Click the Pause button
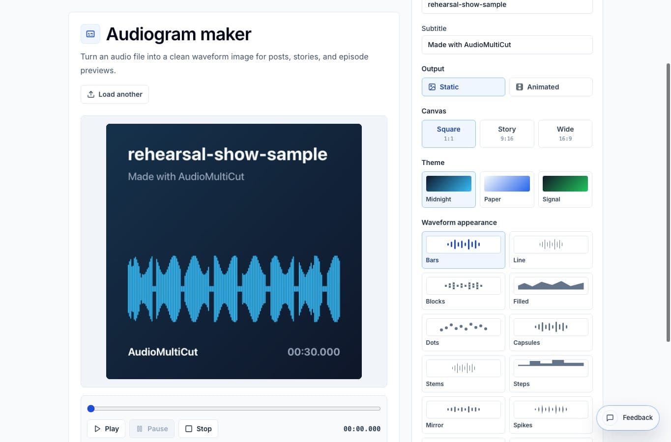This screenshot has width=671, height=442. pos(152,429)
